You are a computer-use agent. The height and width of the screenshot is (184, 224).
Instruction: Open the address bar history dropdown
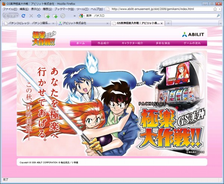coord(220,9)
